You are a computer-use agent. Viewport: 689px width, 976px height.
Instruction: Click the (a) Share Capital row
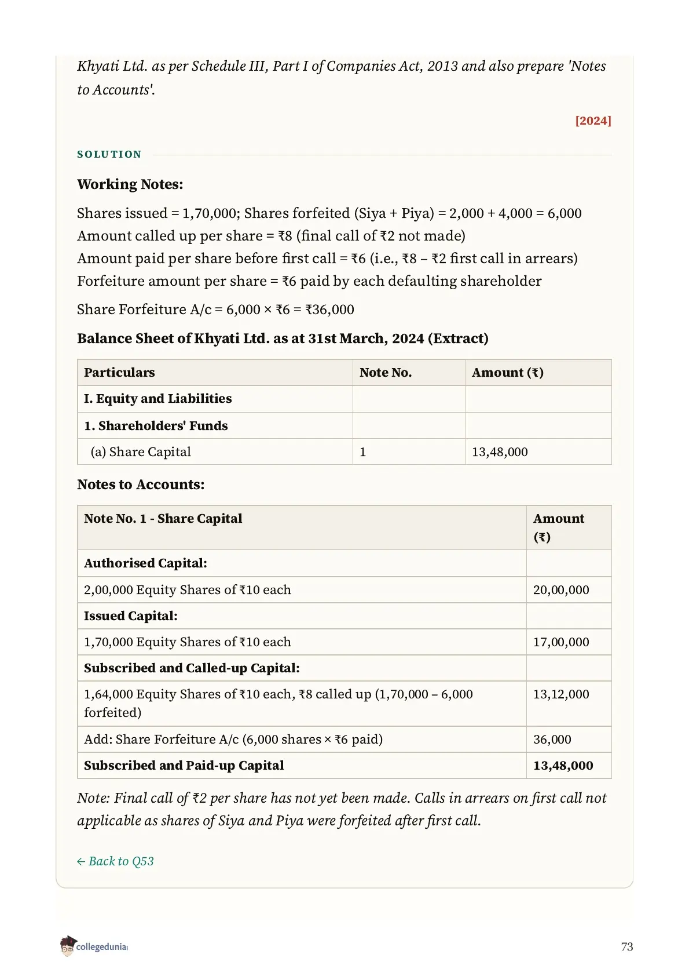(345, 451)
